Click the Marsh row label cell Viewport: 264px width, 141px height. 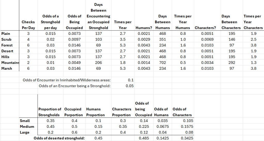pos(6,68)
